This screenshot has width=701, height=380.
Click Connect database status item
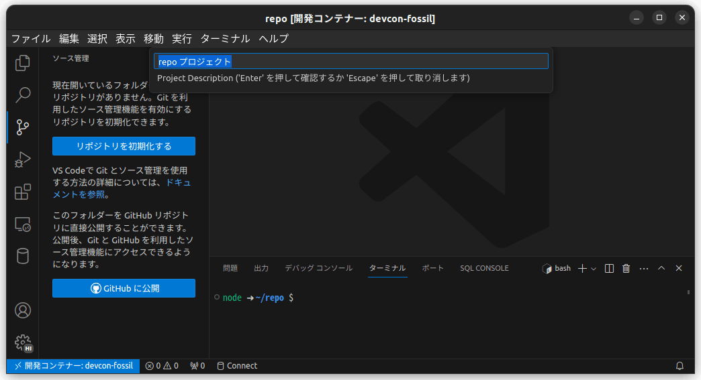237,366
